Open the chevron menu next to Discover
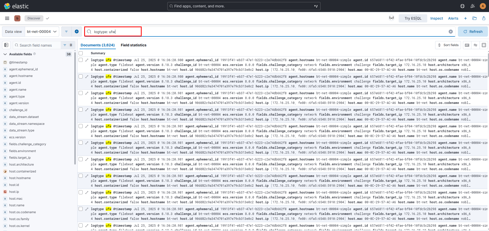489x231 pixels. (47, 18)
